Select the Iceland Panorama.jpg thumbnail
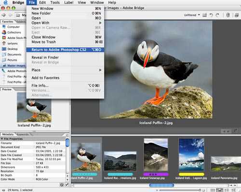 tap(226, 164)
